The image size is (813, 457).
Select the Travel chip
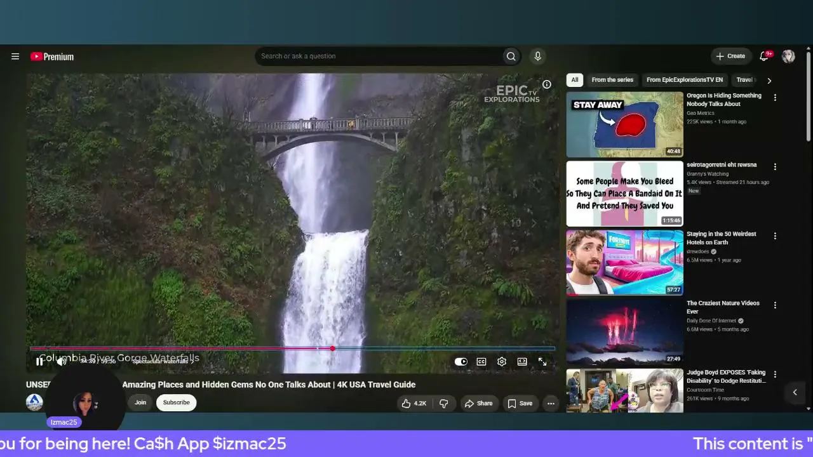[745, 80]
